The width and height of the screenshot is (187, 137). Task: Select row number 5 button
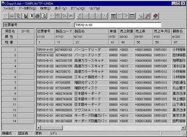(x=10, y=71)
